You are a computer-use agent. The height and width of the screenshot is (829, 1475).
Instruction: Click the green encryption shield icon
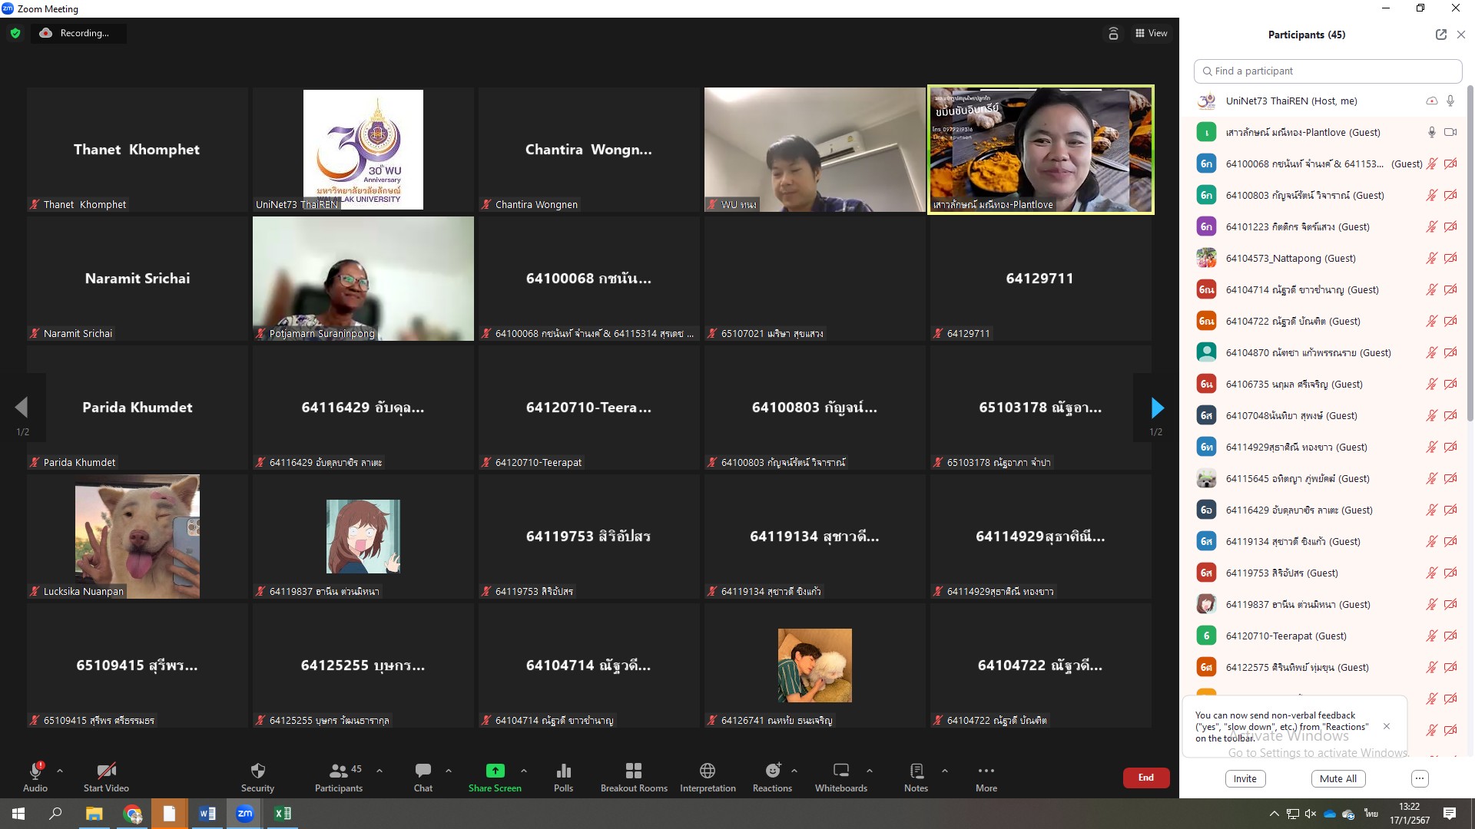15,33
